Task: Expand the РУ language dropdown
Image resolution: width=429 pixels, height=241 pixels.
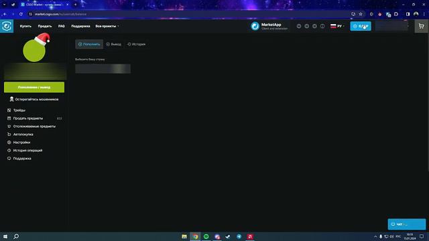Action: (x=337, y=26)
